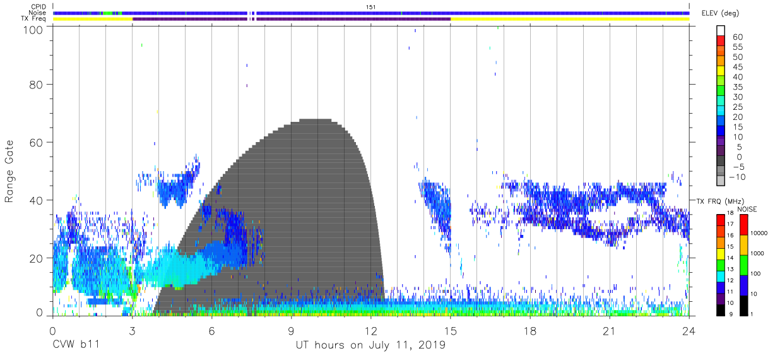Select the red segment of the TX FRQ colorbar

(x=720, y=220)
